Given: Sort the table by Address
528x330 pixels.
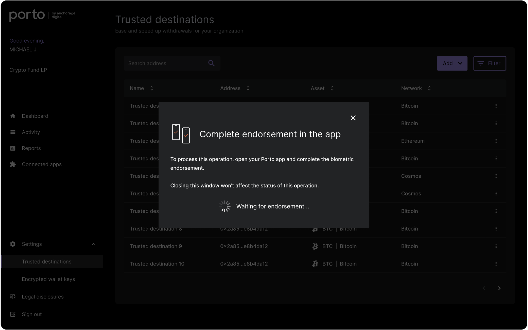Looking at the screenshot, I should [248, 88].
